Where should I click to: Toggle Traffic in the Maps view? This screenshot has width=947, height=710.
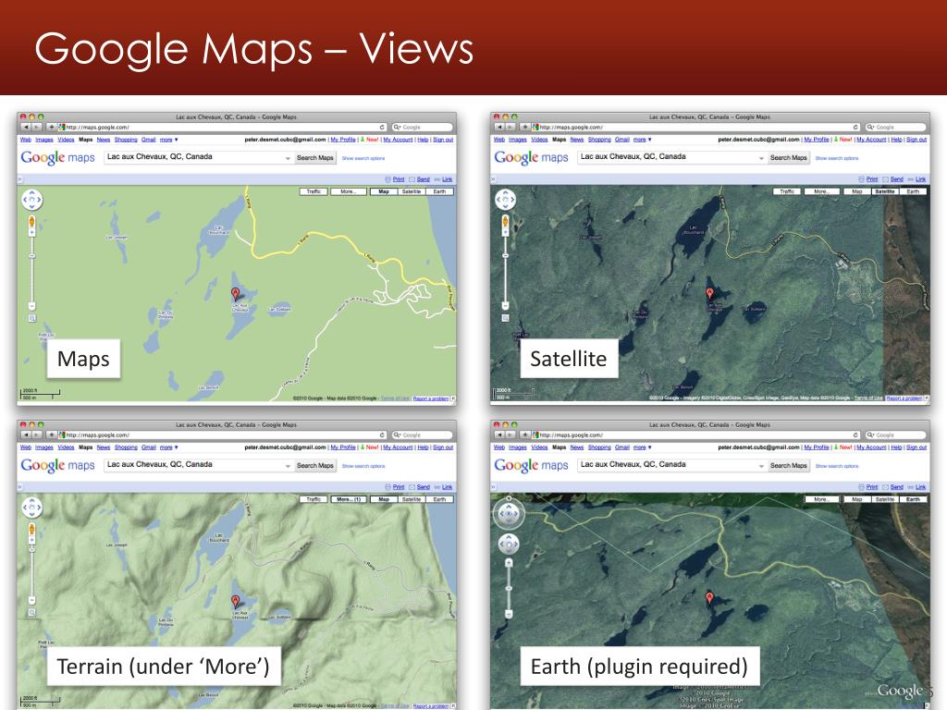314,192
